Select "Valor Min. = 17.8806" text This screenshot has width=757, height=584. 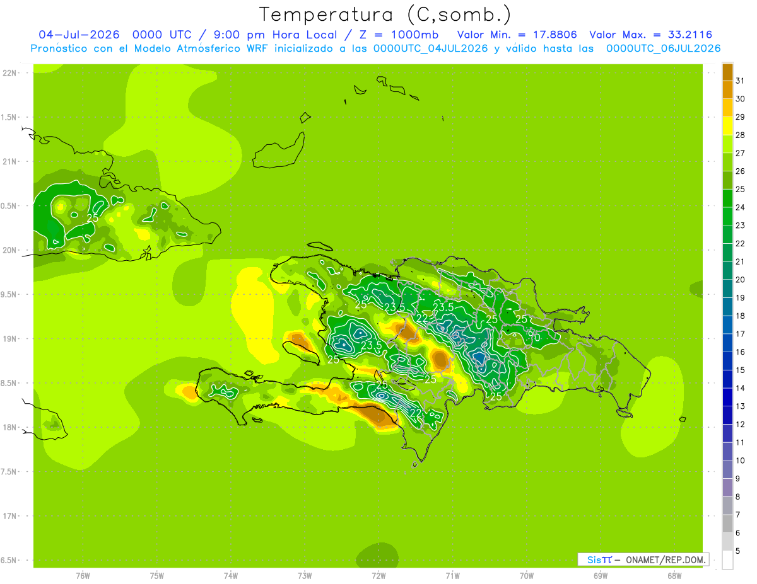click(x=517, y=35)
